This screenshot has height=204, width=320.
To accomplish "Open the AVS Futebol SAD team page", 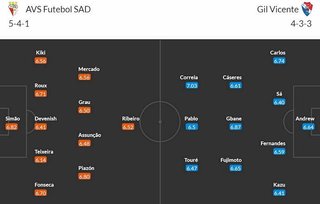I will (58, 9).
